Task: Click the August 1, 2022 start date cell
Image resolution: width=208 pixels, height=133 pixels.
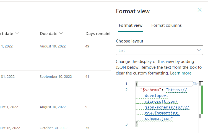Action: click(9, 107)
